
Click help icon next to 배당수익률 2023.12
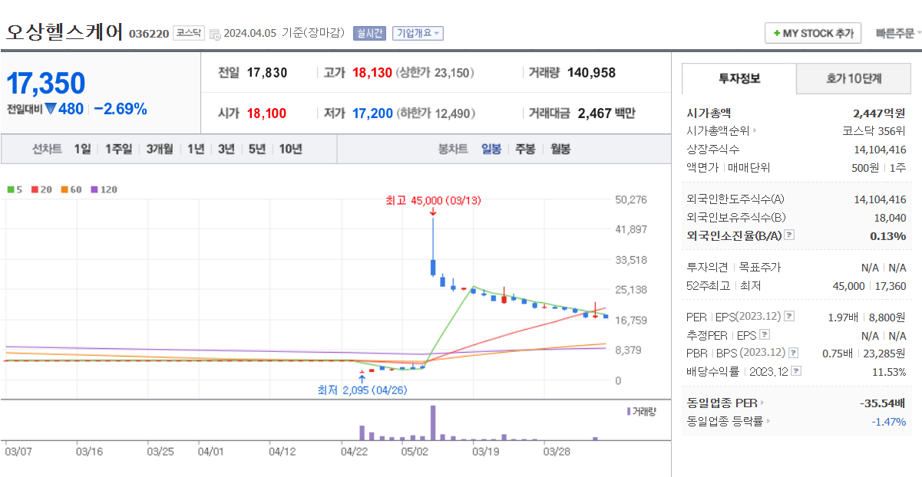pyautogui.click(x=796, y=371)
